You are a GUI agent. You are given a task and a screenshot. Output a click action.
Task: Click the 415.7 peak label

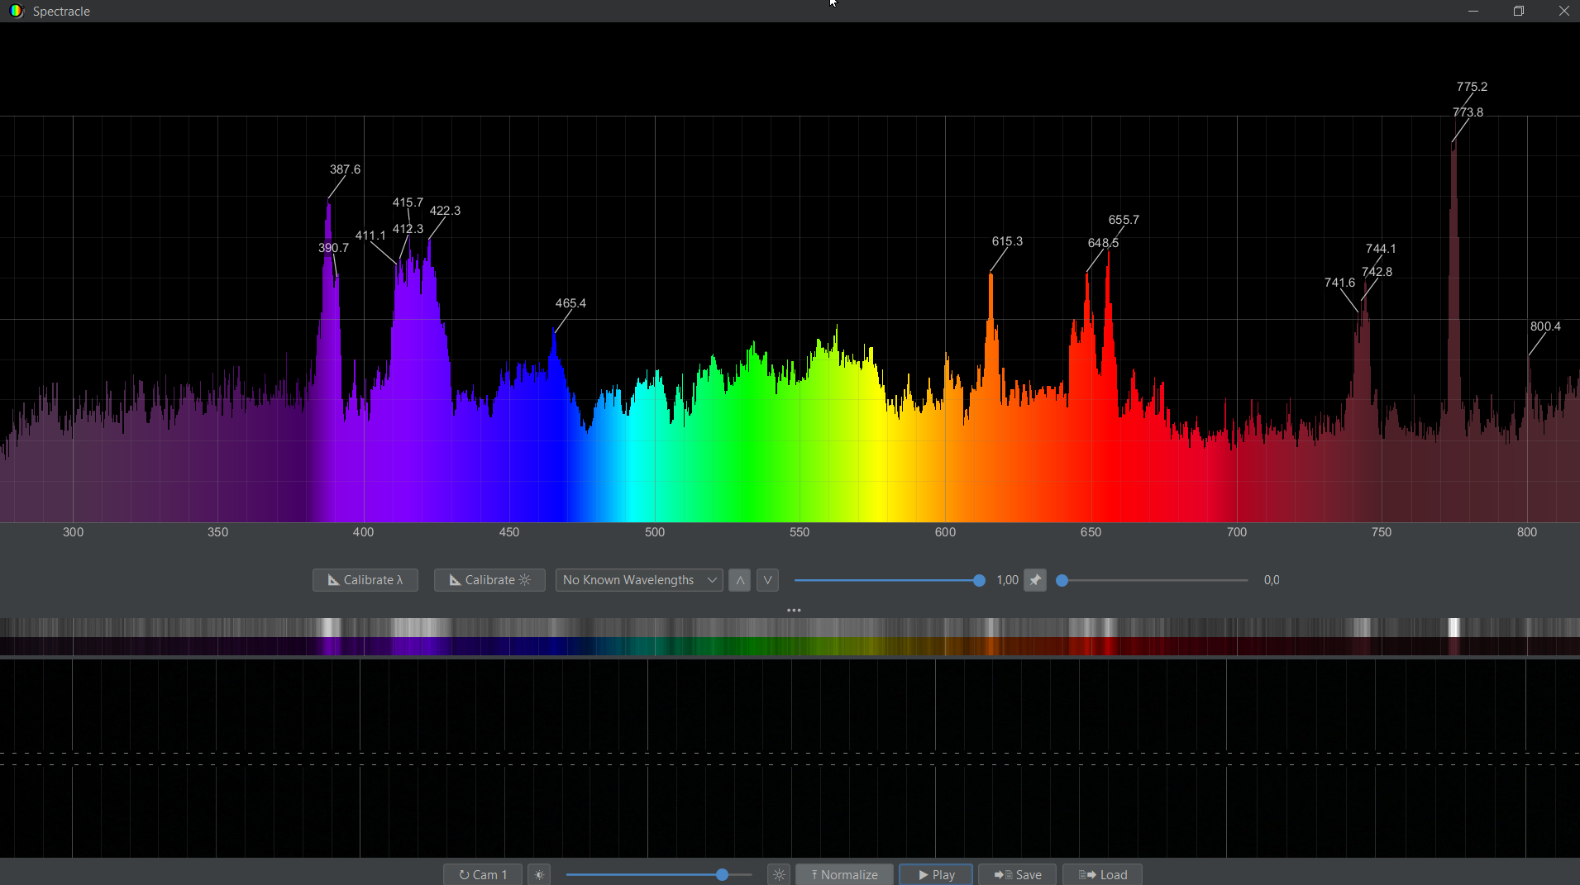tap(408, 202)
